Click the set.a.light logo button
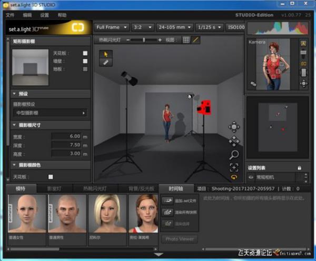 (78, 27)
